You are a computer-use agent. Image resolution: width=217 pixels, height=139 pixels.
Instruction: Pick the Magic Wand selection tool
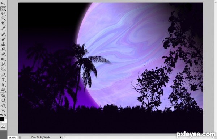(3, 18)
